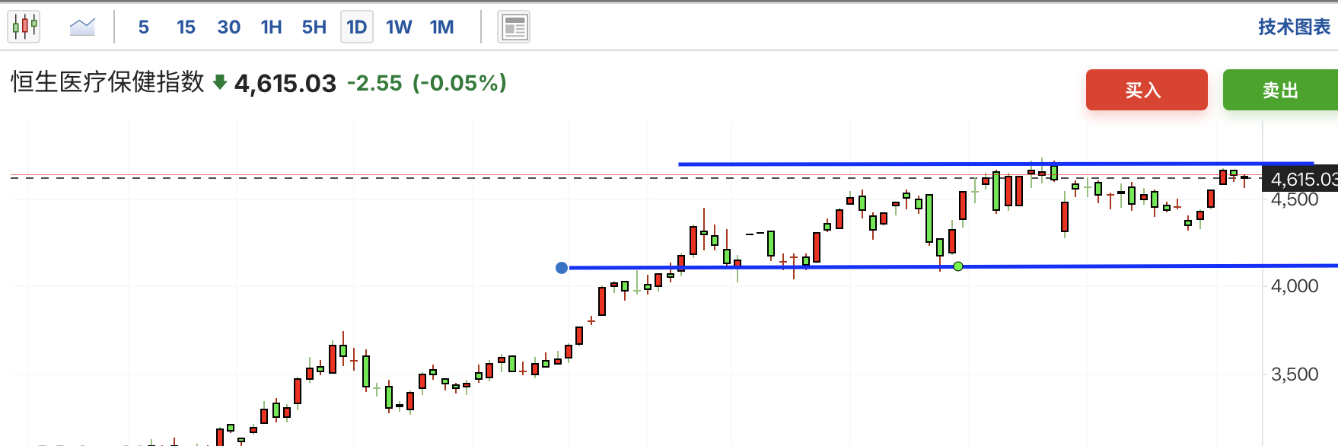1338x446 pixels.
Task: Click the 4,500 axis label
Action: (1295, 199)
